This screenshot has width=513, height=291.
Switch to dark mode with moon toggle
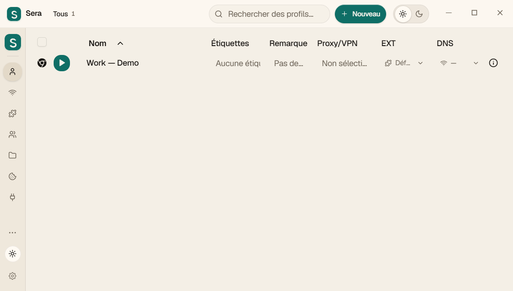click(419, 14)
